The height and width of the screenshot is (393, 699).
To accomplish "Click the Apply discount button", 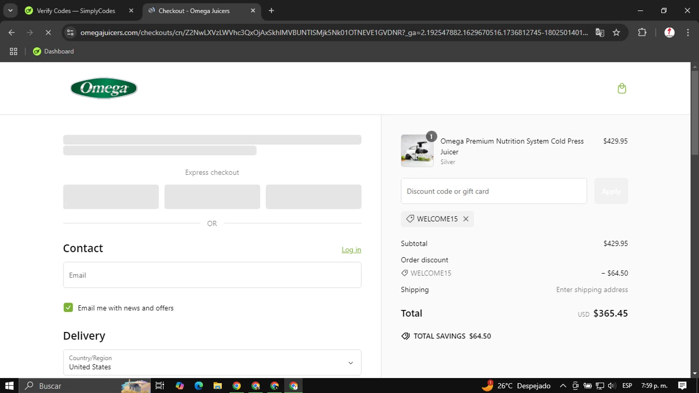I will point(611,191).
